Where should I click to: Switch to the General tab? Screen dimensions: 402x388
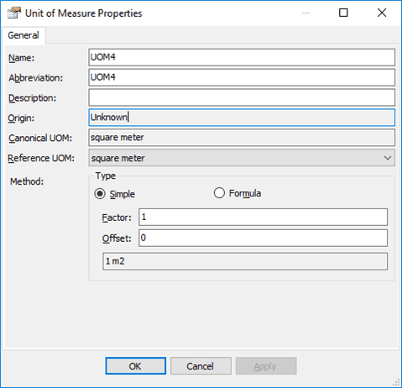23,35
